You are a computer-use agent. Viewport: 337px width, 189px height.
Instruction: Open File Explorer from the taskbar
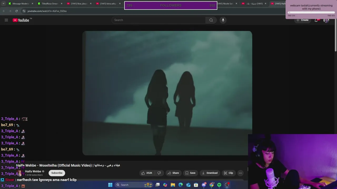click(173, 185)
